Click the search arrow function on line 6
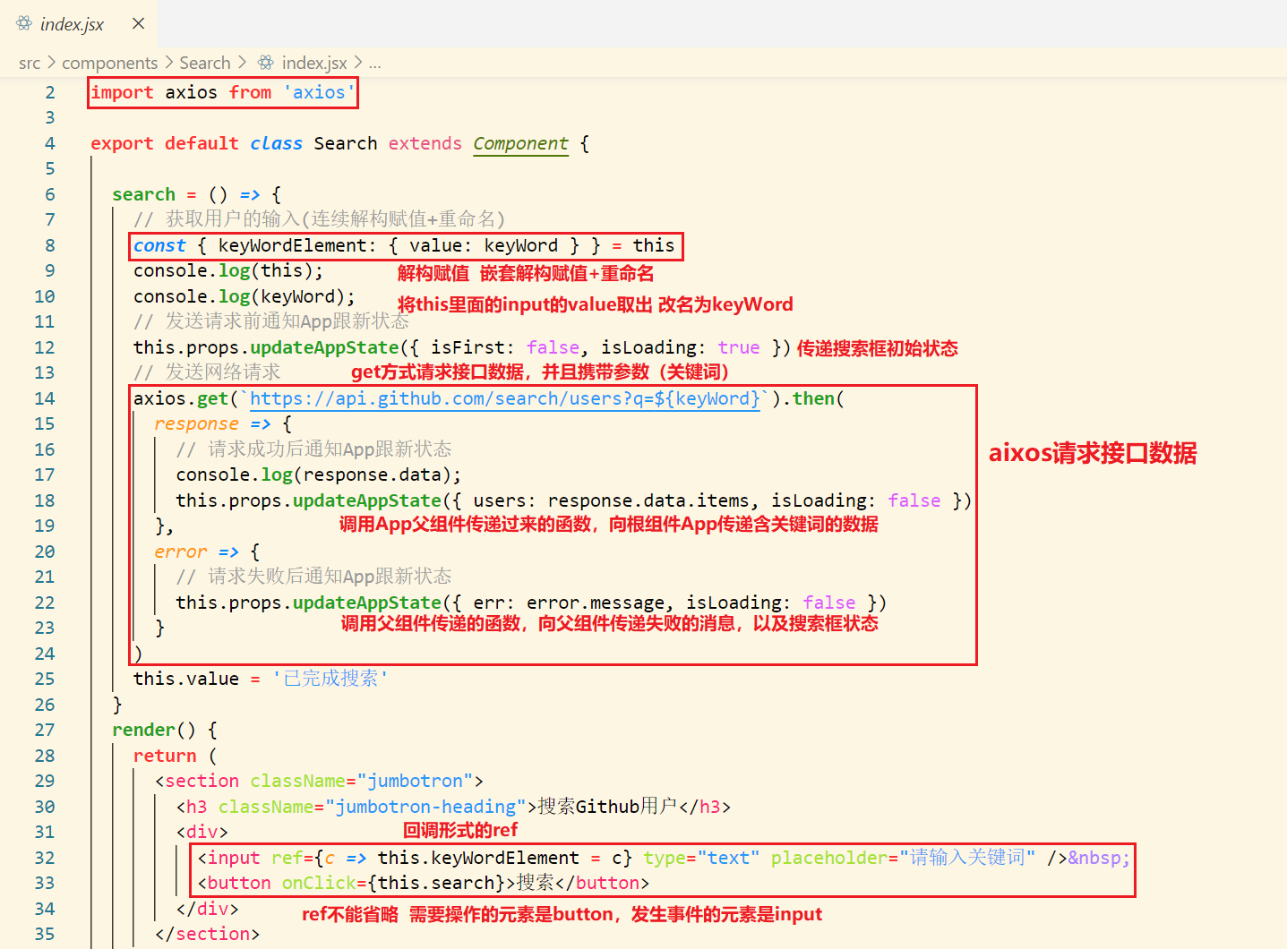 143,193
